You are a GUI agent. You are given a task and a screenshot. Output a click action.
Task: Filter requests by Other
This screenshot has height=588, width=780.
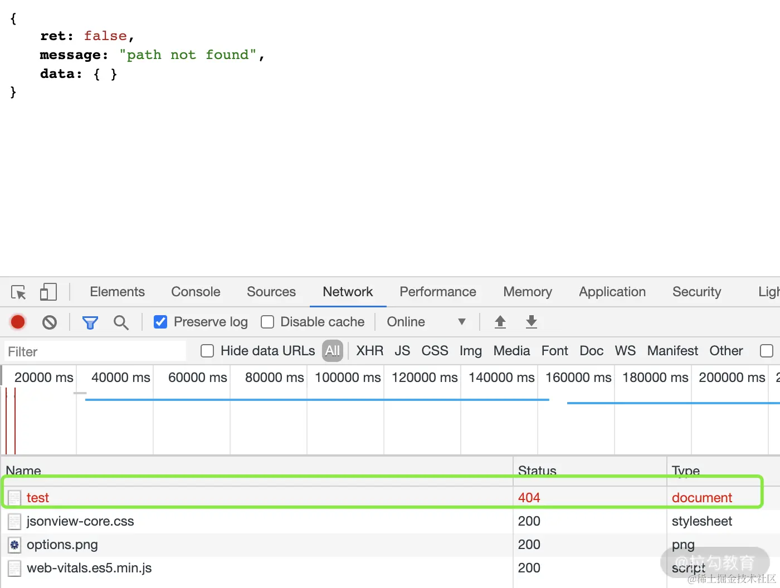[726, 351]
